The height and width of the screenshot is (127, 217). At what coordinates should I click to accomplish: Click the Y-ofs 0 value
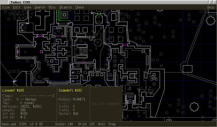74,110
